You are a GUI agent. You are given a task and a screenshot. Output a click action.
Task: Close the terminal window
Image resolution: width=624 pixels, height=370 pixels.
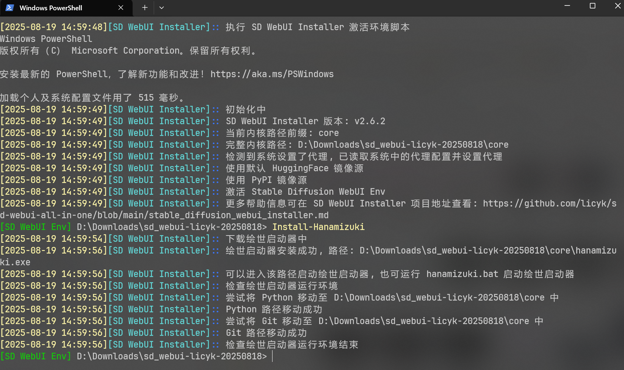point(618,6)
